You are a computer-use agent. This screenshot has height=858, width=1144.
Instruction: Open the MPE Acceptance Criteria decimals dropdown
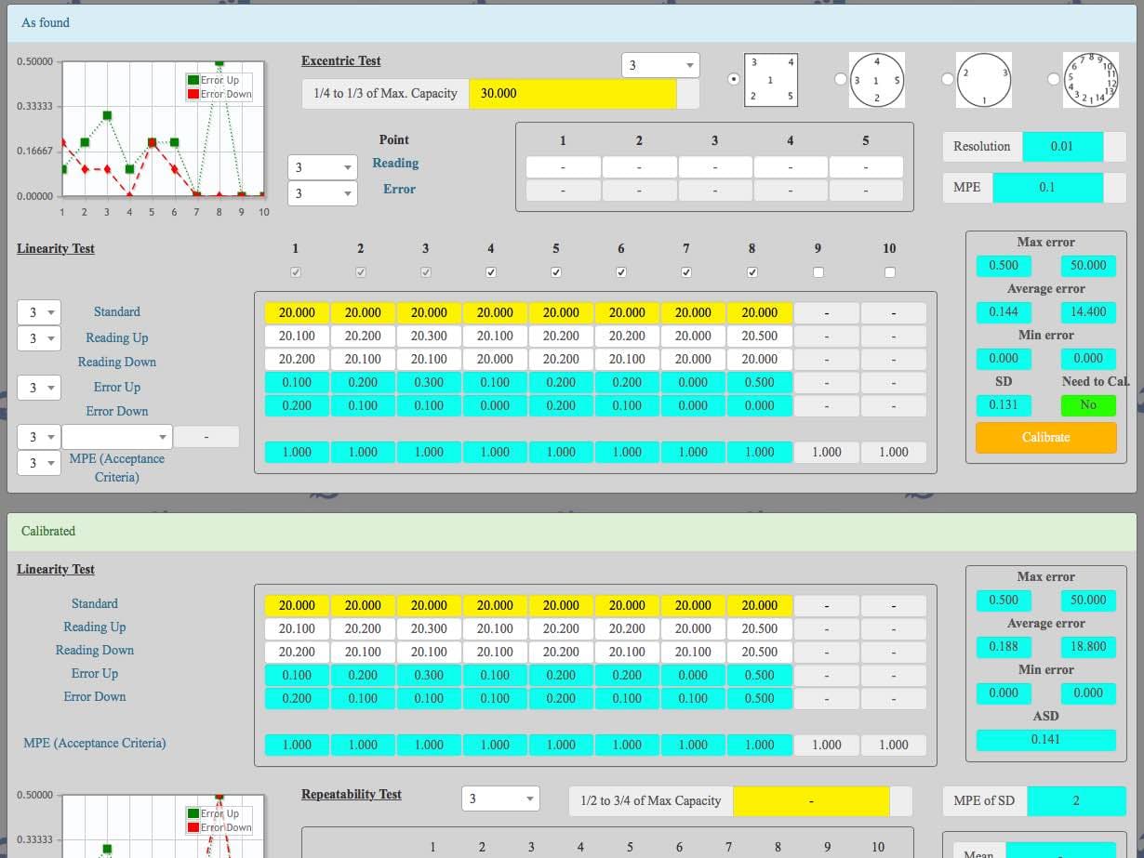pos(39,463)
